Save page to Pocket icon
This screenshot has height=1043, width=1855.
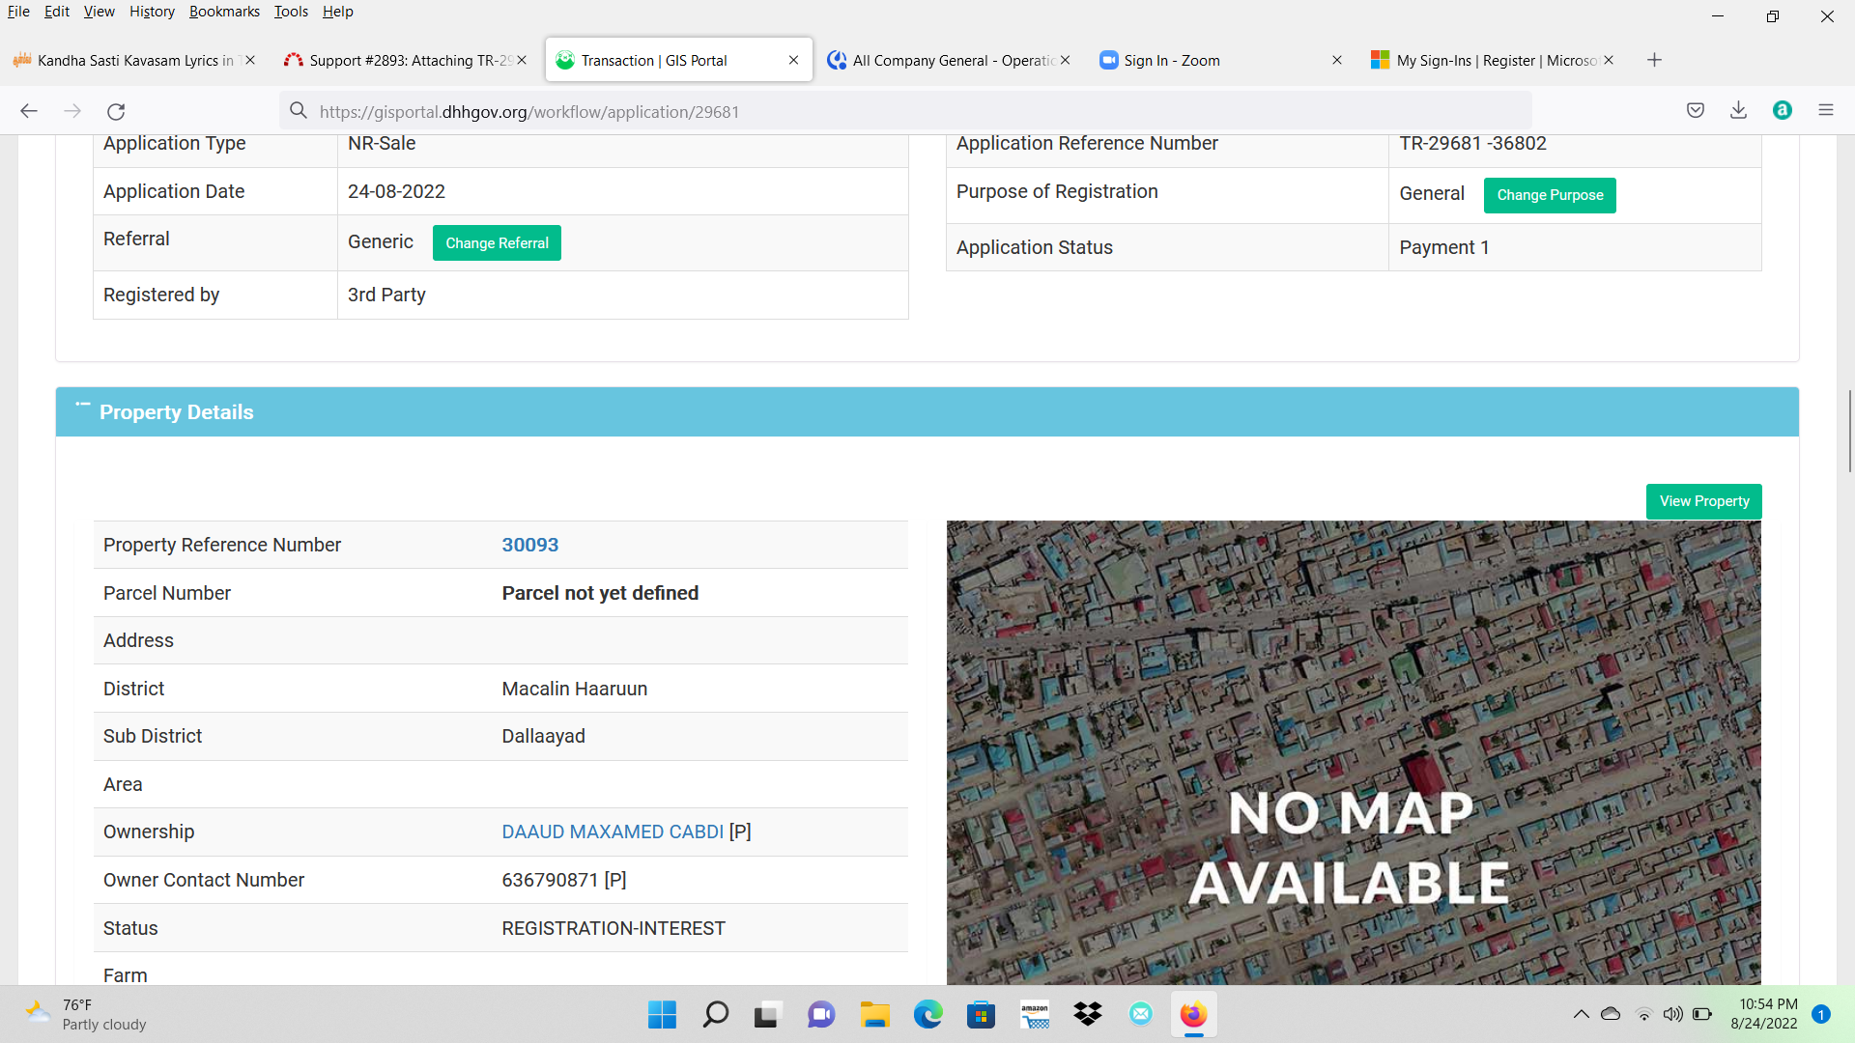pos(1696,110)
